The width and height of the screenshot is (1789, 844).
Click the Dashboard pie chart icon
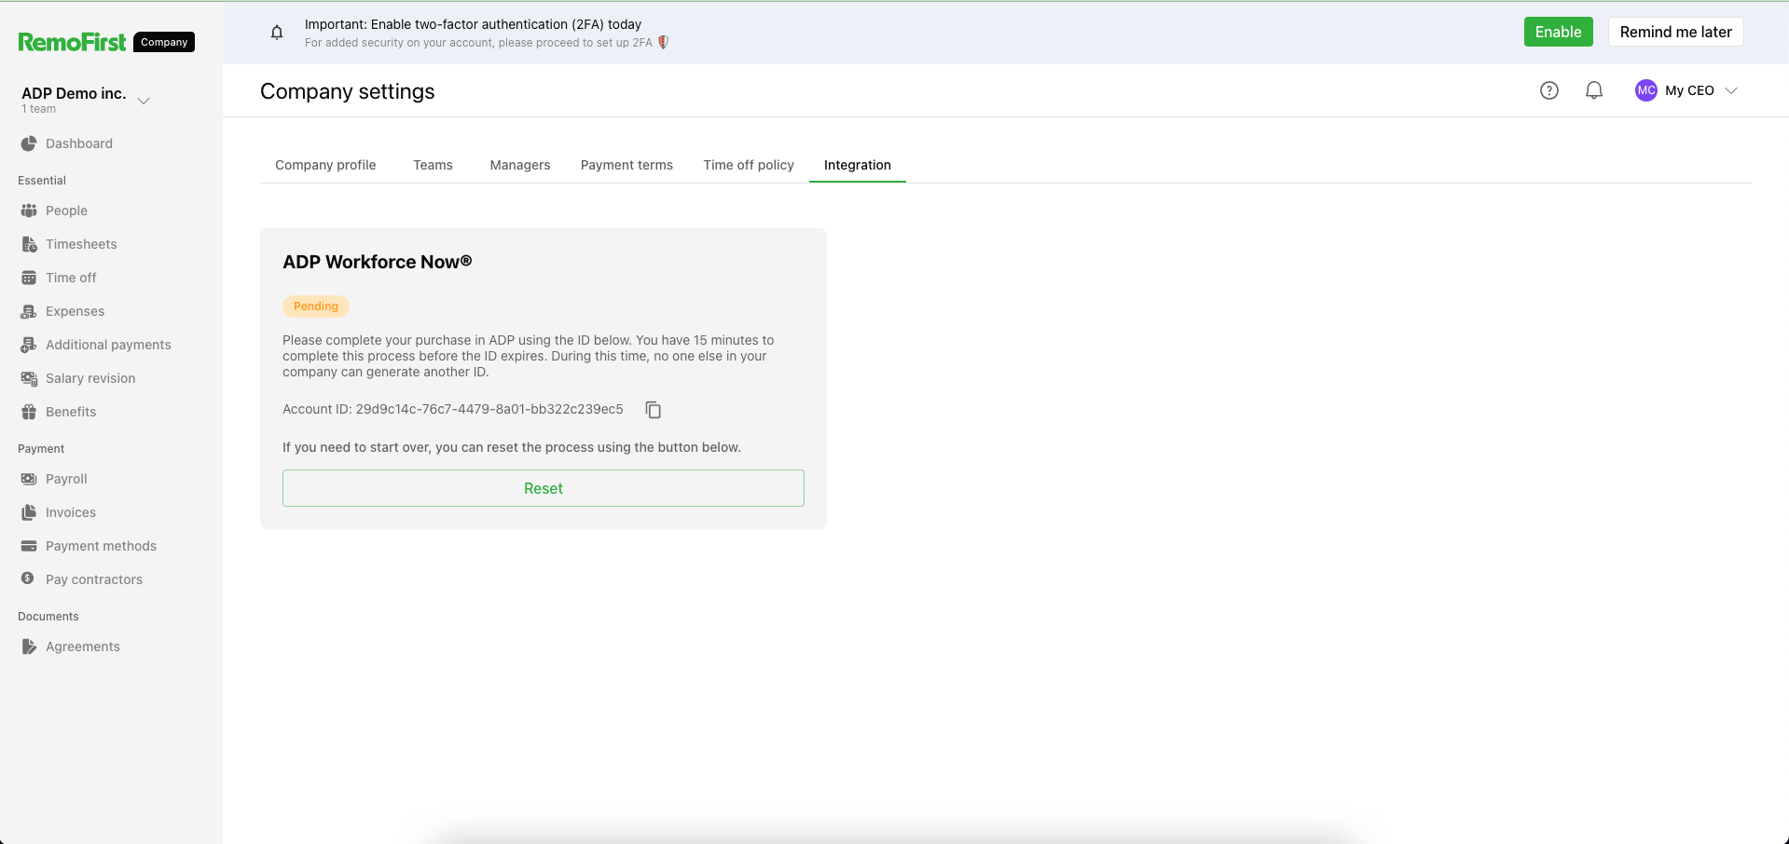tap(29, 143)
